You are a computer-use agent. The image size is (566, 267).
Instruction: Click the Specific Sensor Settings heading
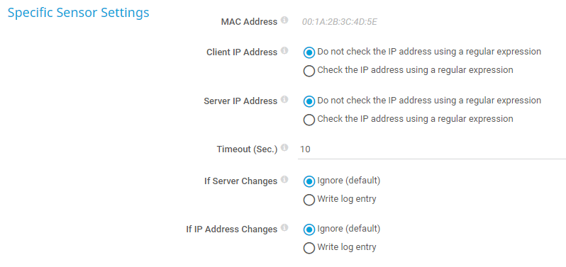click(78, 13)
